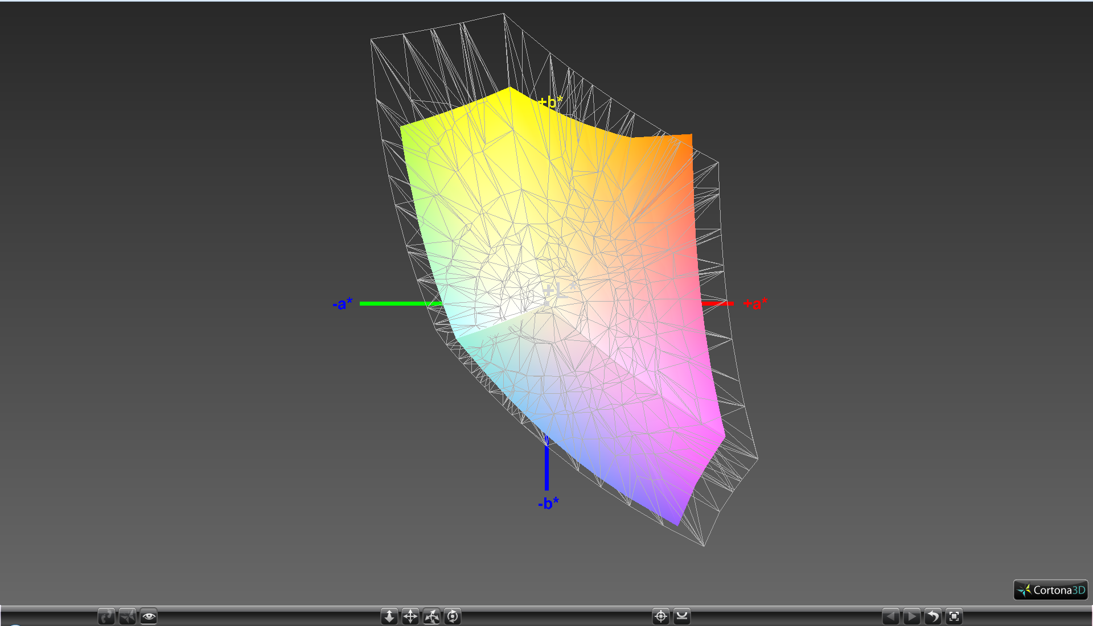Image resolution: width=1093 pixels, height=626 pixels.
Task: Select the Study (eye) navigation mode
Action: [x=149, y=616]
